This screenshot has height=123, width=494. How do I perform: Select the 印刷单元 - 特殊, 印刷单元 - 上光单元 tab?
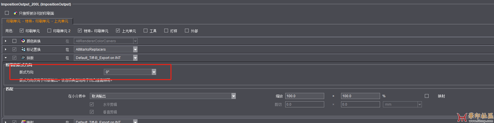pyautogui.click(x=37, y=21)
